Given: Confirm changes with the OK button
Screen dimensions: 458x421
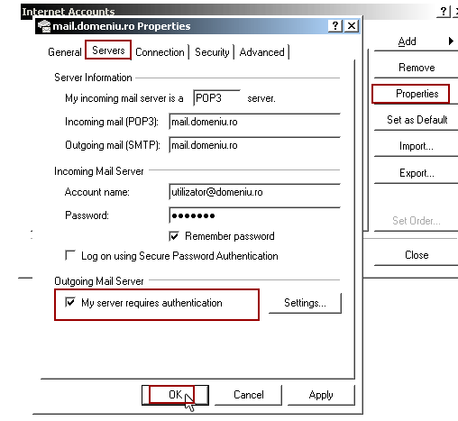Looking at the screenshot, I should point(175,395).
